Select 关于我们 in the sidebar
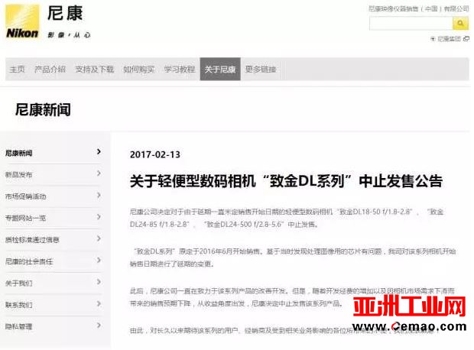The image size is (474, 350). 19,284
